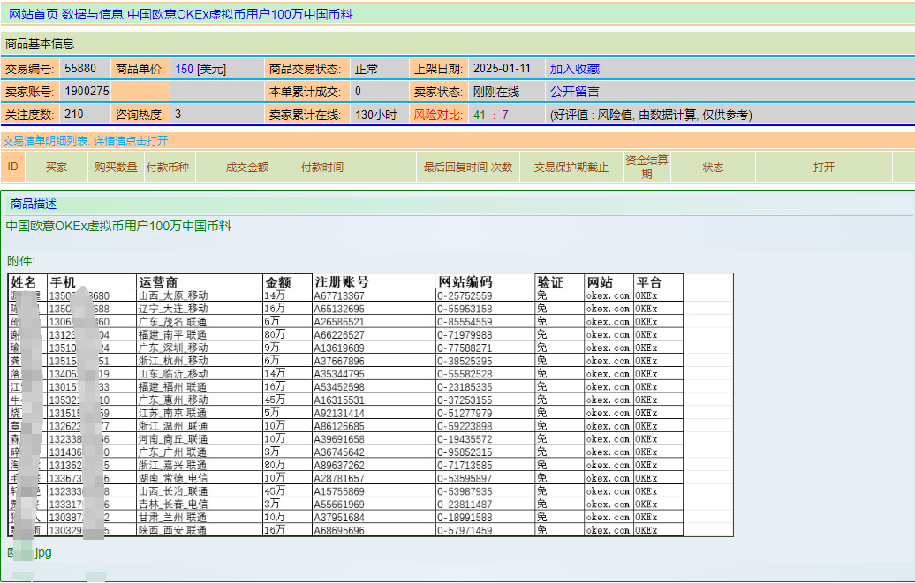Click the 买家 column header

click(57, 168)
